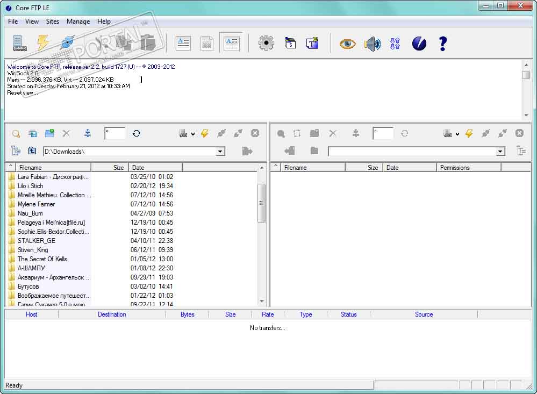Sort local files by Date column

coord(155,168)
